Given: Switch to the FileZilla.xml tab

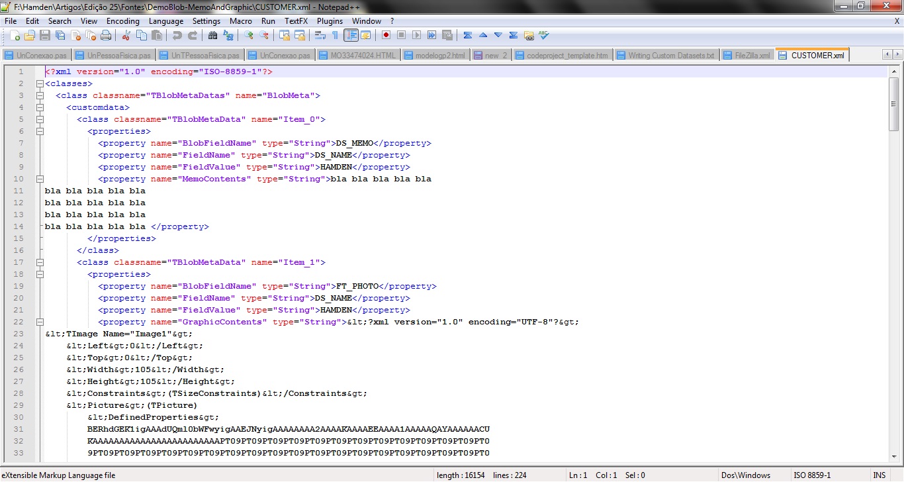Looking at the screenshot, I should coord(748,55).
